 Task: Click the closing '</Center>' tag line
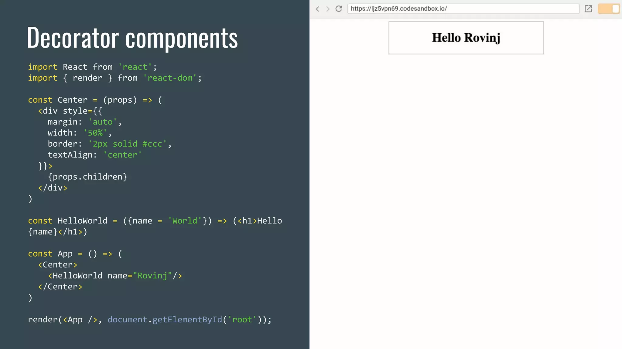coord(60,287)
